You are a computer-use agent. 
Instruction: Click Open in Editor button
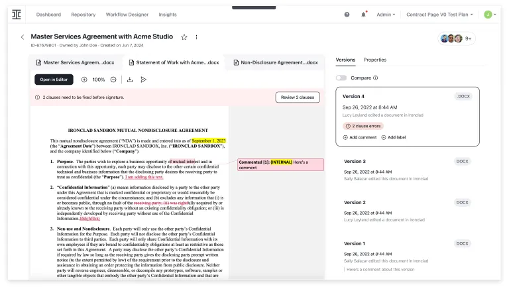coord(54,80)
